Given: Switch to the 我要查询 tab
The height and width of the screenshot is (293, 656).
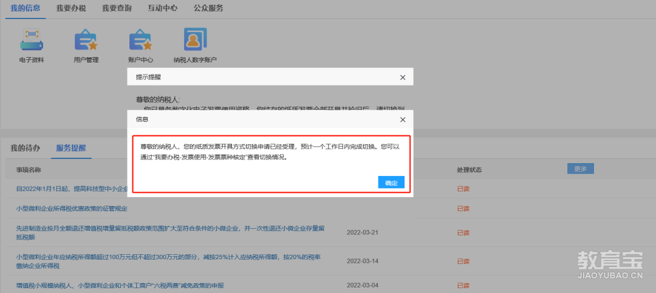Looking at the screenshot, I should click(117, 8).
